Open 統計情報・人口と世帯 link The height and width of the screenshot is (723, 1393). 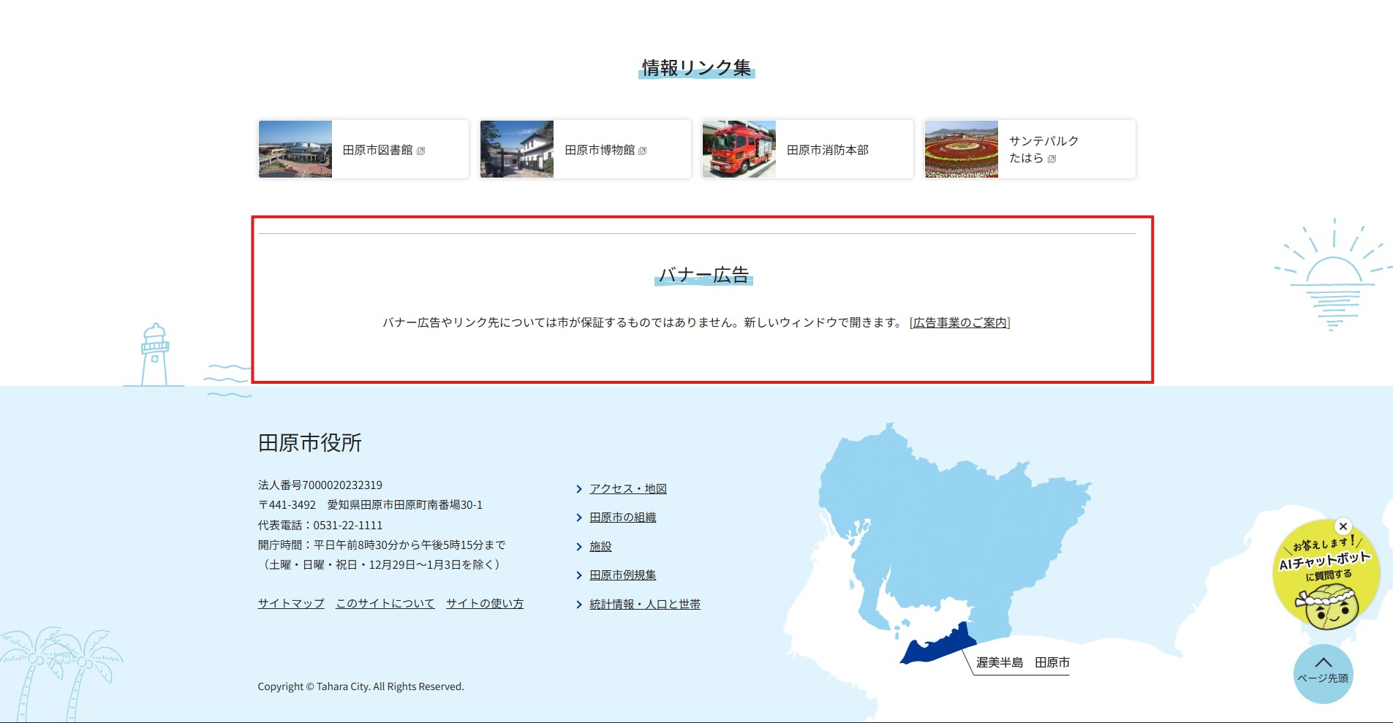[645, 604]
